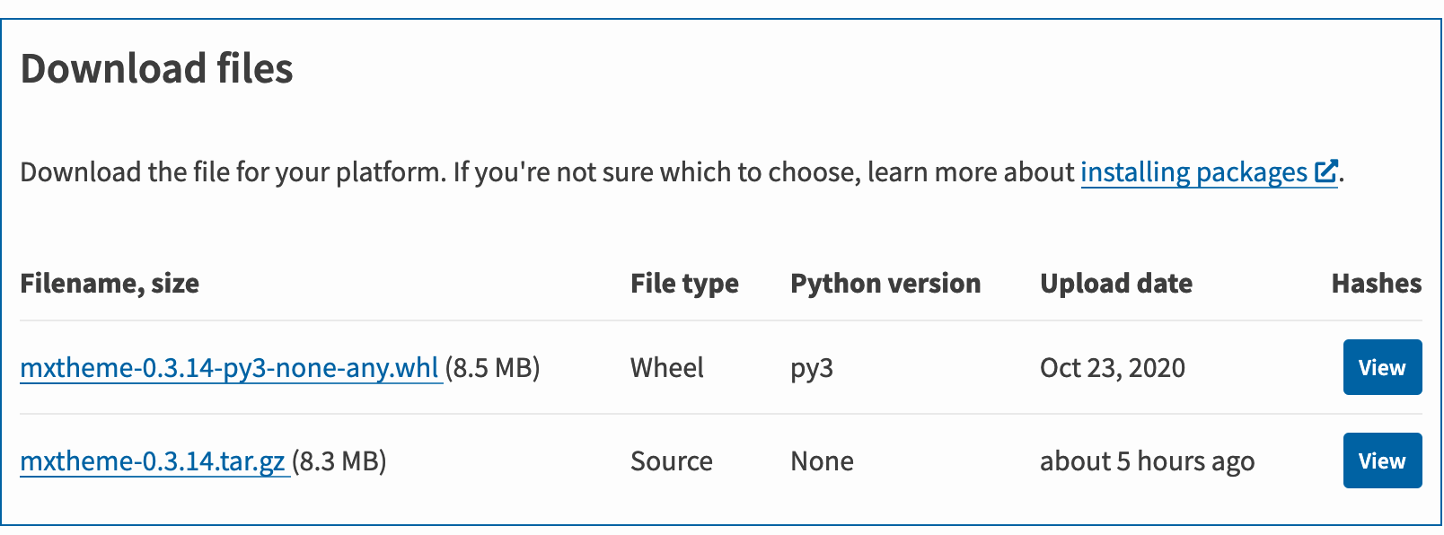Viewport: 1444px width, 535px height.
Task: Click the Filename, size column header
Action: pyautogui.click(x=110, y=284)
